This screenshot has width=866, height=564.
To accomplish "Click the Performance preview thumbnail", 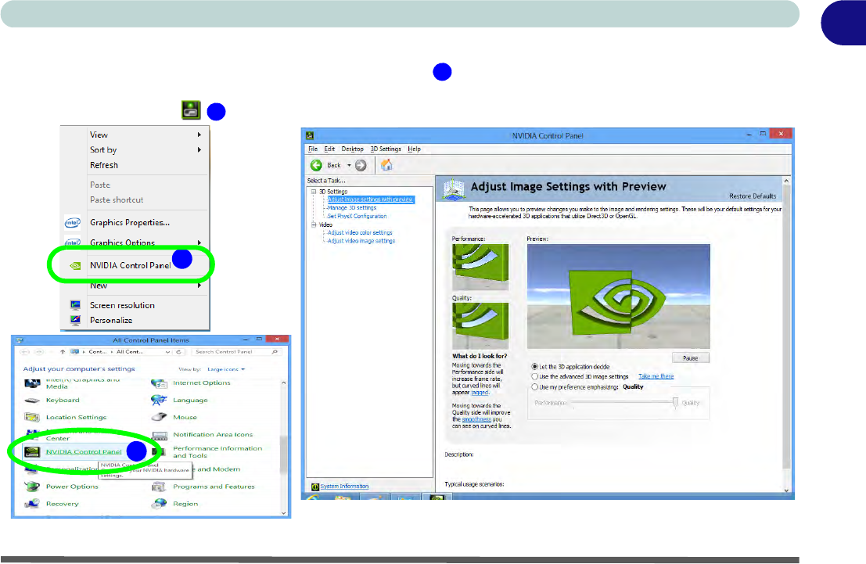I will click(x=480, y=268).
